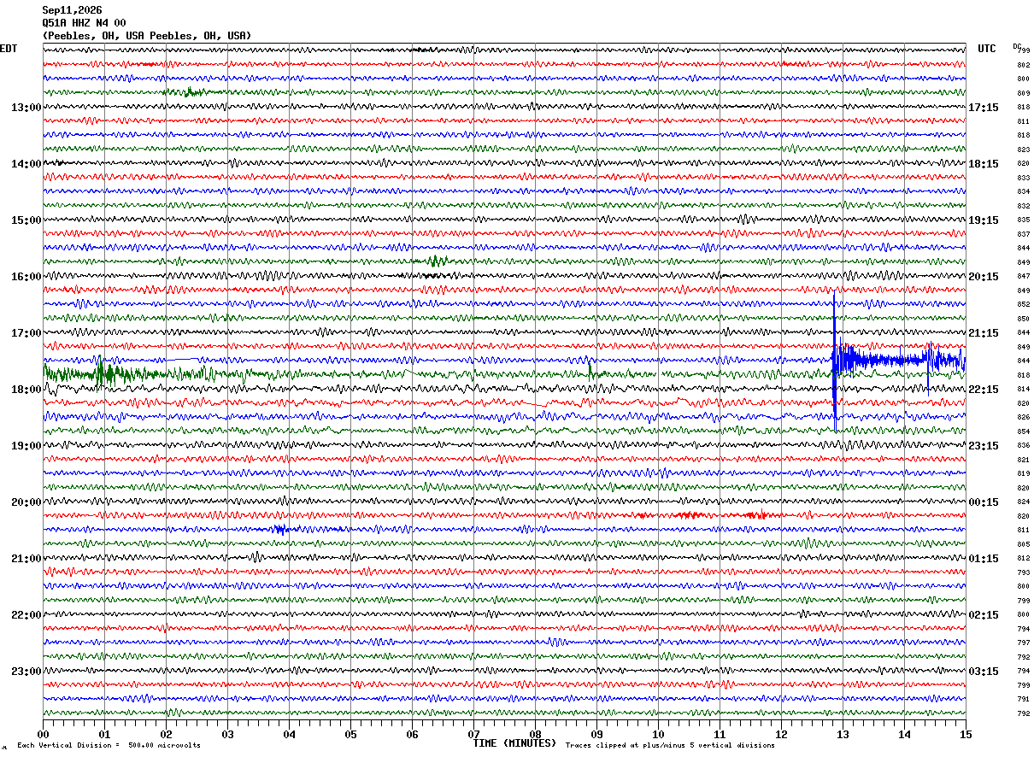Click the EDT column header
The image size is (1034, 757).
9,49
